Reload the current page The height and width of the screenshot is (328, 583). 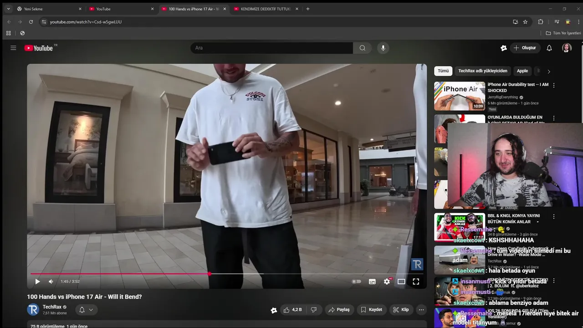(x=31, y=21)
